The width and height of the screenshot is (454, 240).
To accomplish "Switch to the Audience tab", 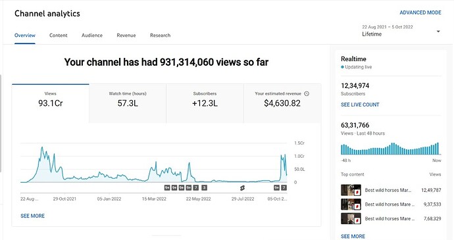I will point(92,36).
